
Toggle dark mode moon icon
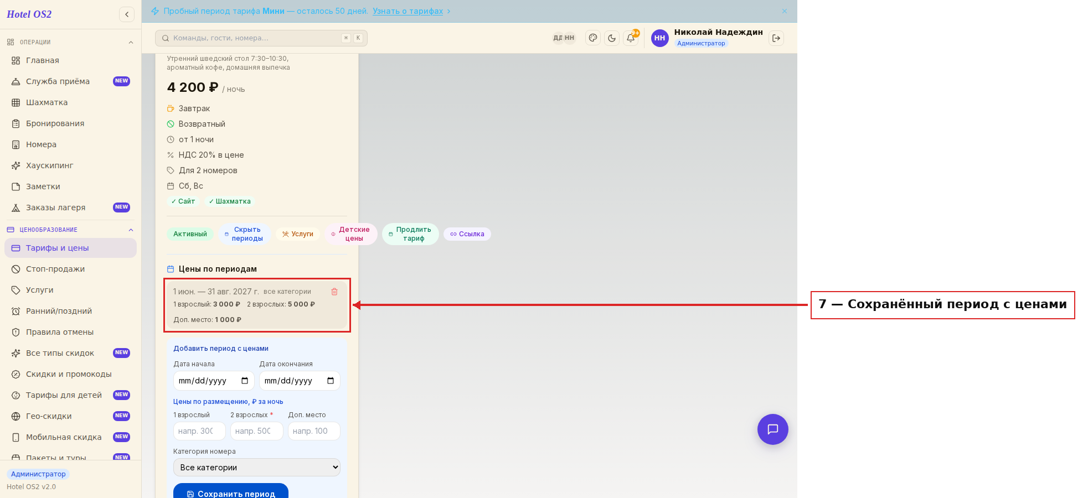click(x=612, y=38)
